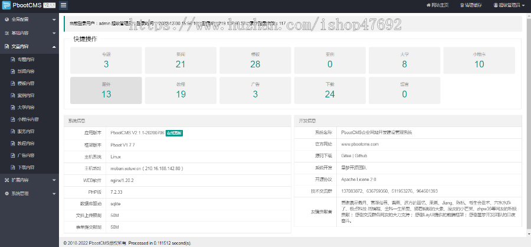Expand the 基础内容 menu arrow
531x247 pixels.
[54, 33]
